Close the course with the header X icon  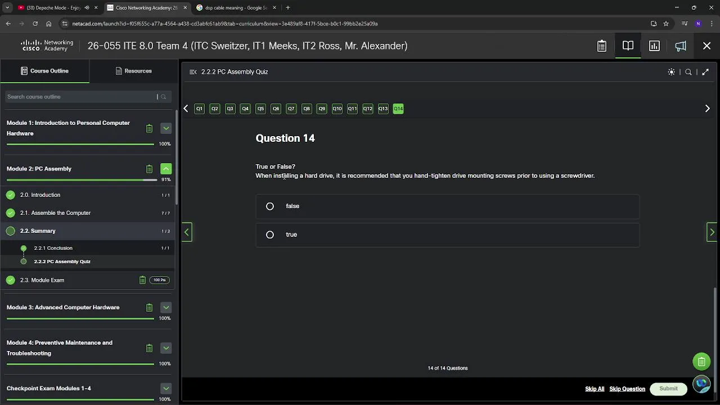[707, 46]
